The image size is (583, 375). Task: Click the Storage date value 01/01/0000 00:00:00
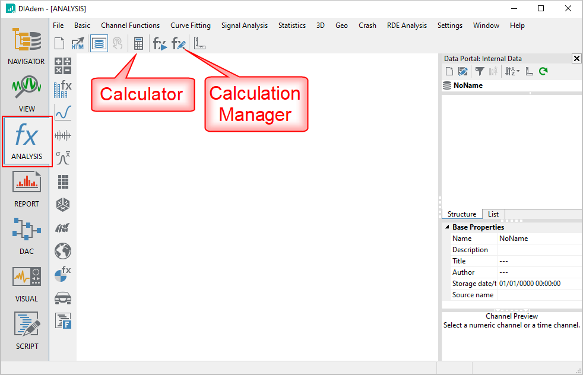(x=540, y=284)
